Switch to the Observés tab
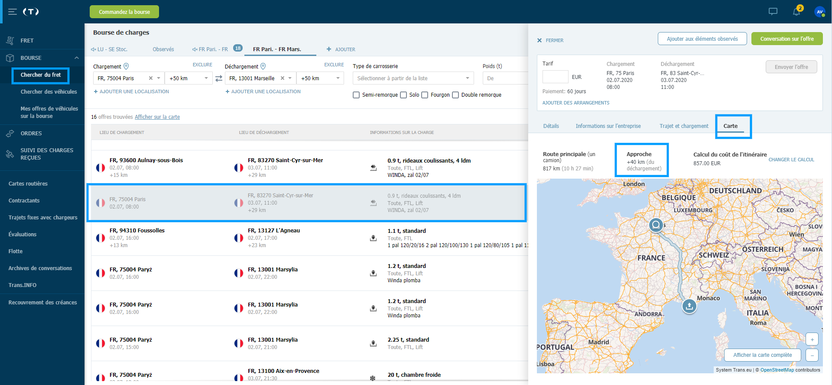The height and width of the screenshot is (385, 832). [163, 49]
